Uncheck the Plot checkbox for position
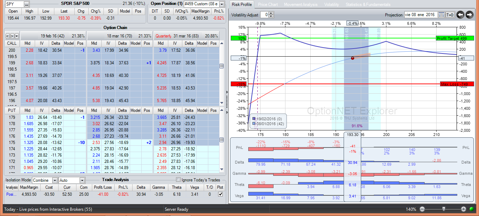Screen dimensions: 479x216 click(x=220, y=194)
